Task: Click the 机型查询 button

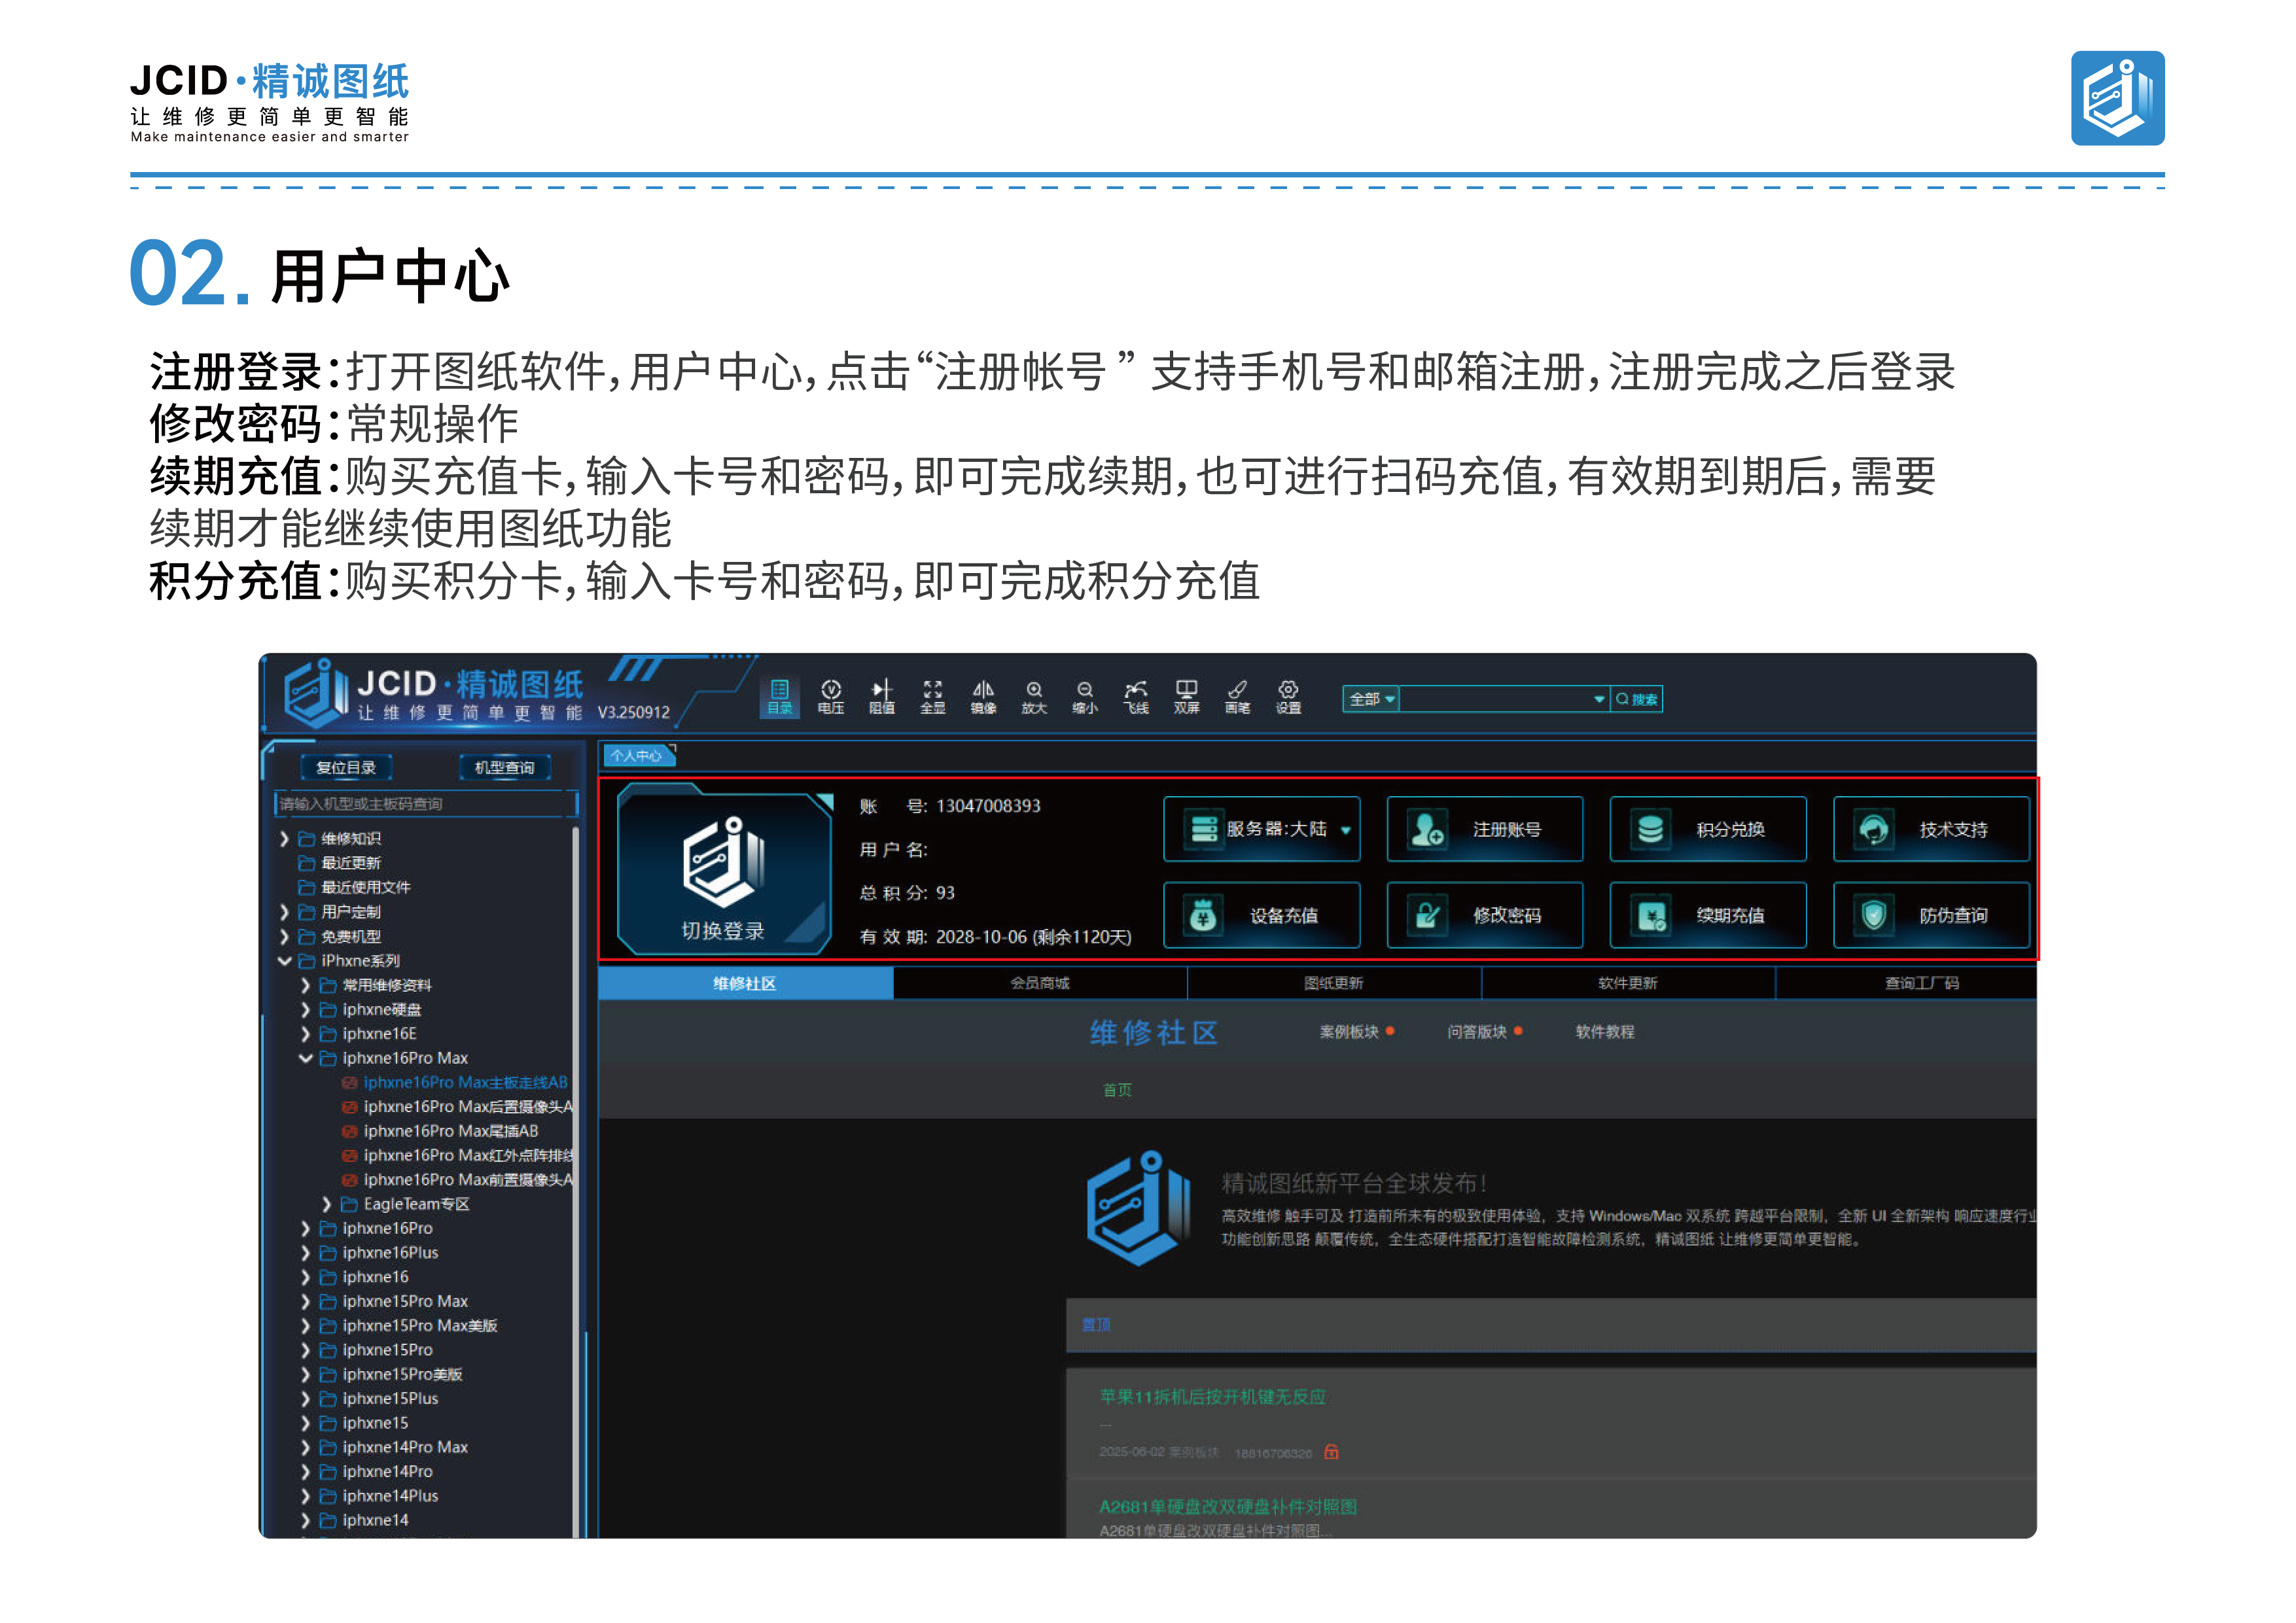Action: click(504, 767)
